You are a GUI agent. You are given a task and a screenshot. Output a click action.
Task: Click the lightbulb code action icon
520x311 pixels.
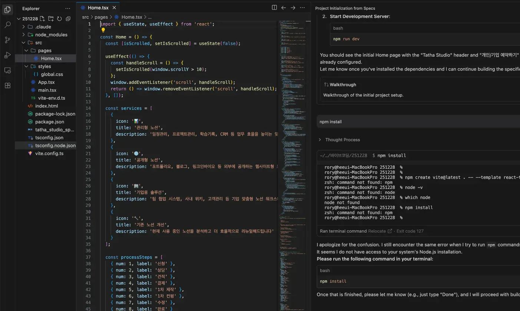[x=103, y=30]
